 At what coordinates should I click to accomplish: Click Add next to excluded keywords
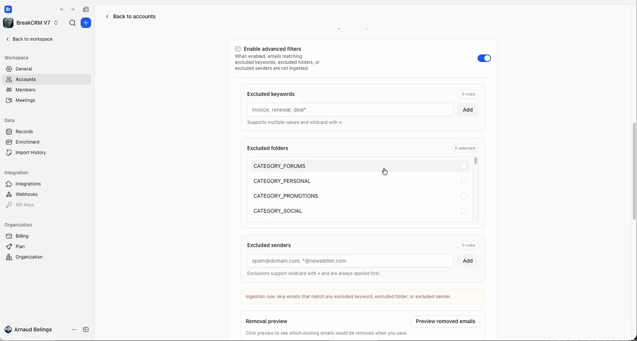click(x=468, y=110)
